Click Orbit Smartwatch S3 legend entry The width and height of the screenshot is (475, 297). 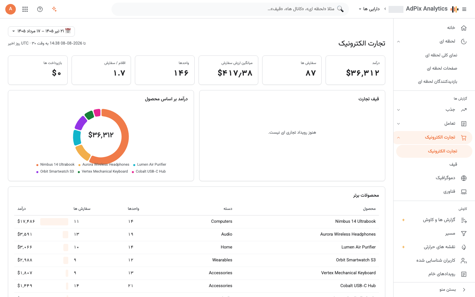pos(55,172)
